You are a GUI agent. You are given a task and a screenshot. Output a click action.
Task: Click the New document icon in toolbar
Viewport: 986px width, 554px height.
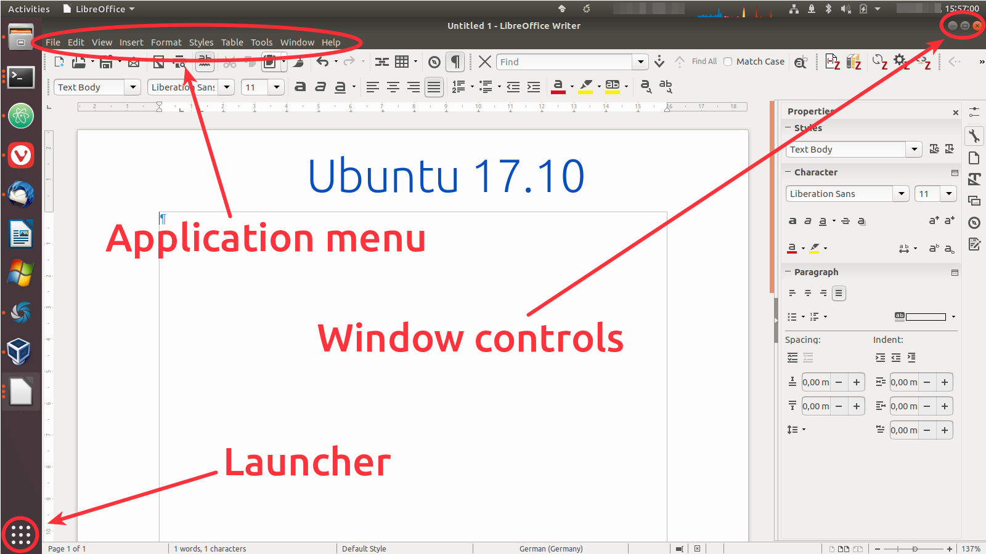pos(59,62)
